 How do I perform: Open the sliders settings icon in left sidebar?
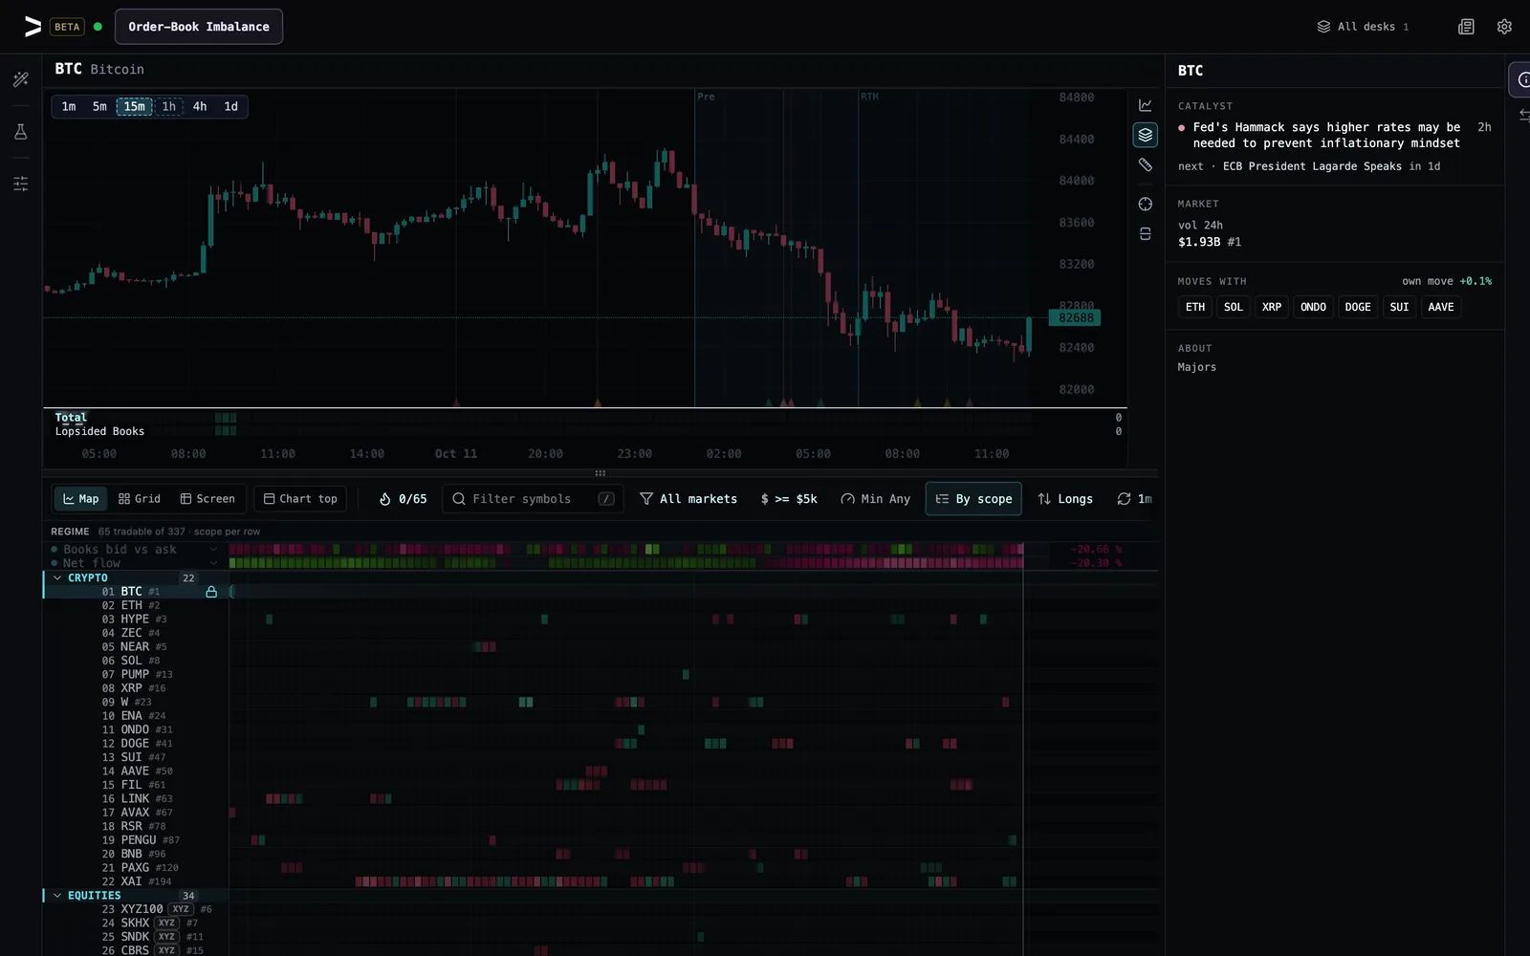pyautogui.click(x=21, y=184)
